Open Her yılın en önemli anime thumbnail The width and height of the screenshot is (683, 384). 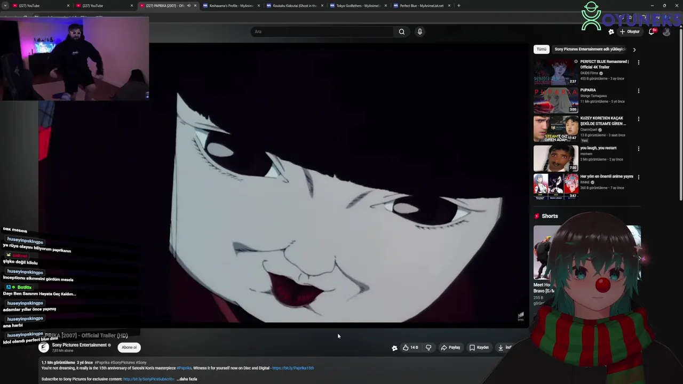point(555,186)
